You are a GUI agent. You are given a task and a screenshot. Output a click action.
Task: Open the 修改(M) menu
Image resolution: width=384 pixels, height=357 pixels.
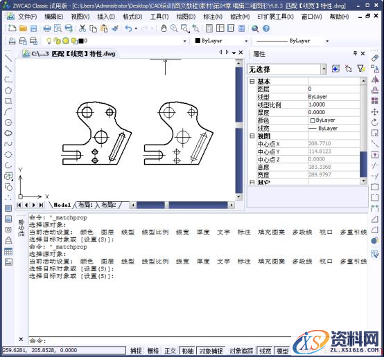click(240, 17)
